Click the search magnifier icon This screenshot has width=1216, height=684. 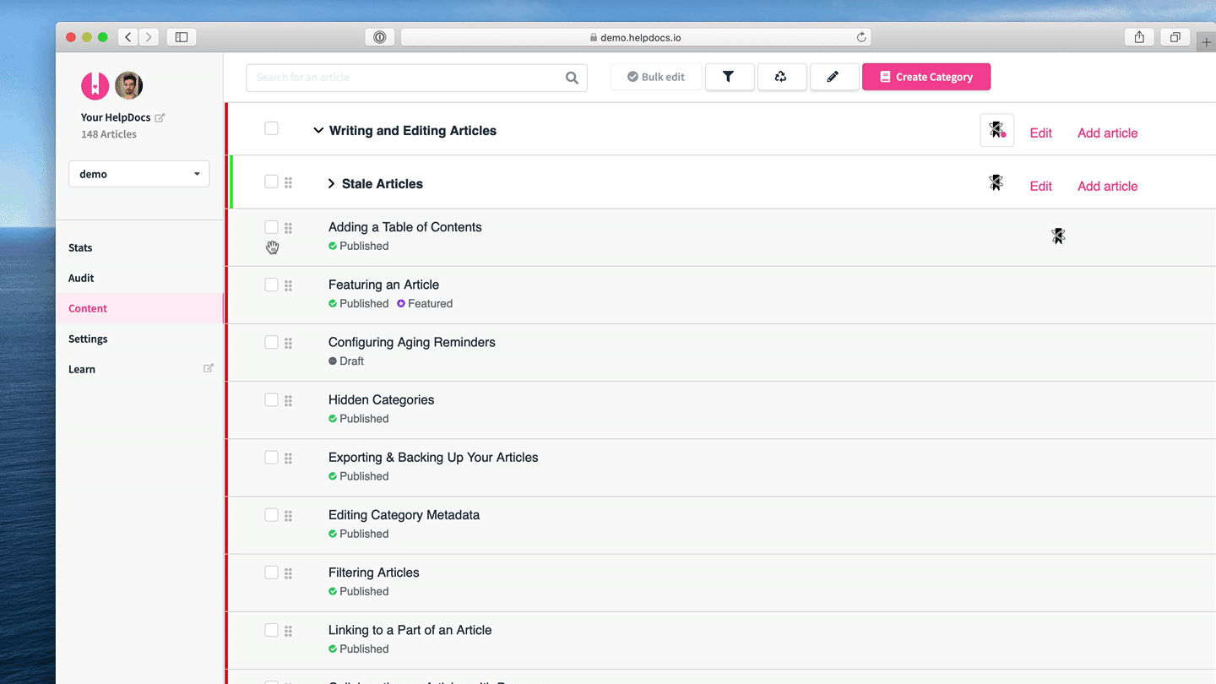(572, 78)
